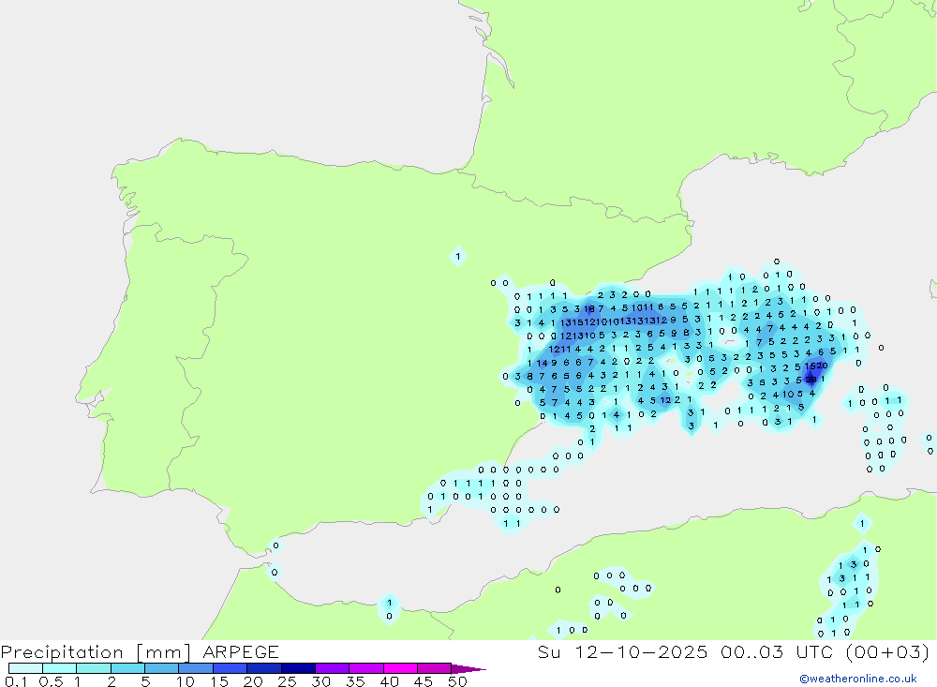Viewport: 937px width, 687px height.
Task: Click the 45–50 mm legend swatch
Action: coord(435,668)
